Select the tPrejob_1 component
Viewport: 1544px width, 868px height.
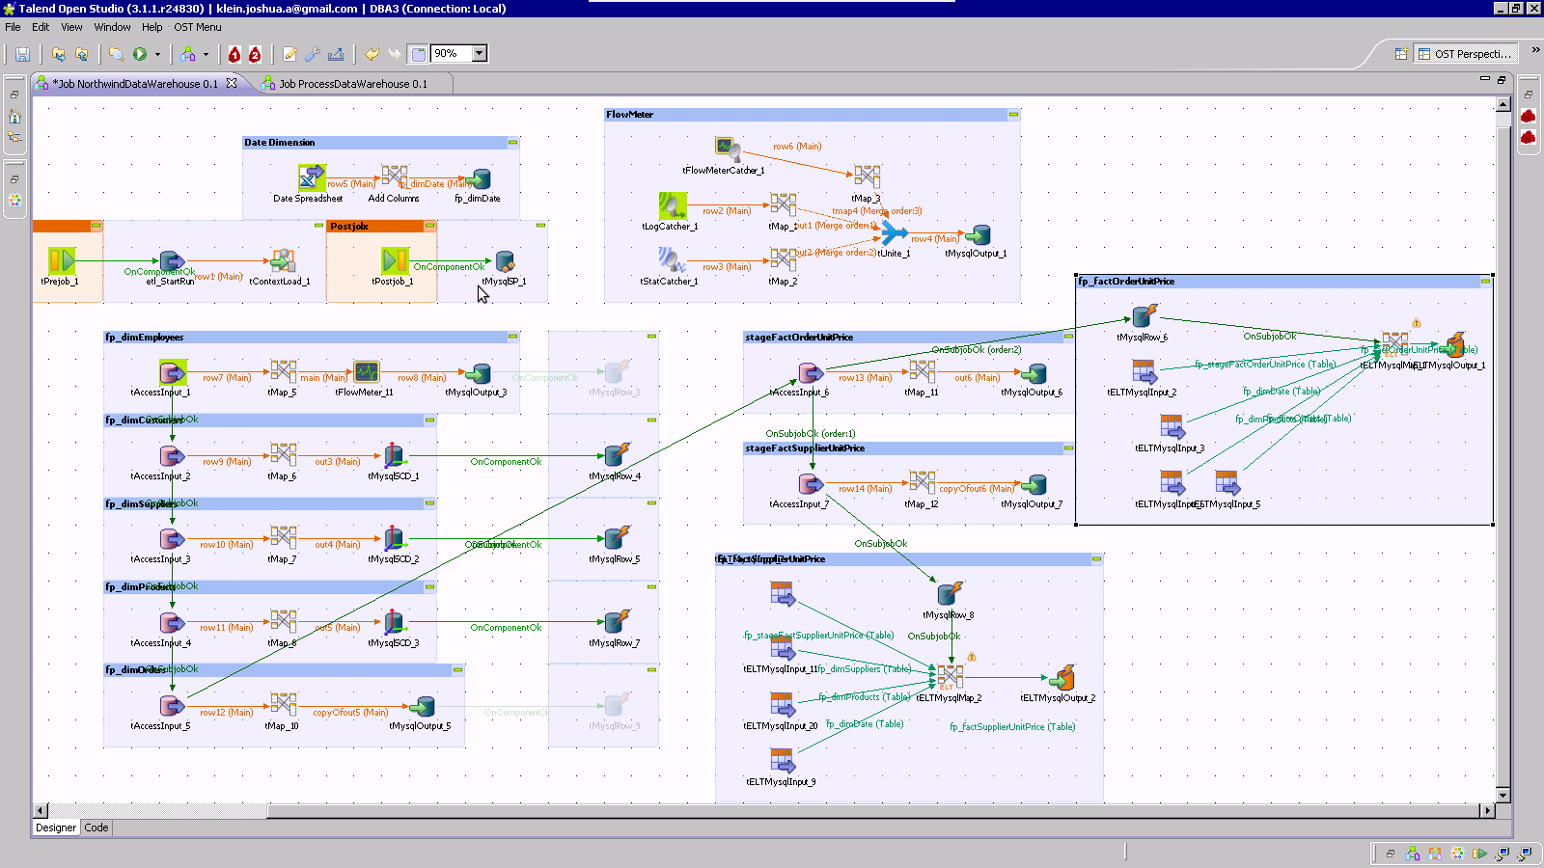pyautogui.click(x=62, y=260)
